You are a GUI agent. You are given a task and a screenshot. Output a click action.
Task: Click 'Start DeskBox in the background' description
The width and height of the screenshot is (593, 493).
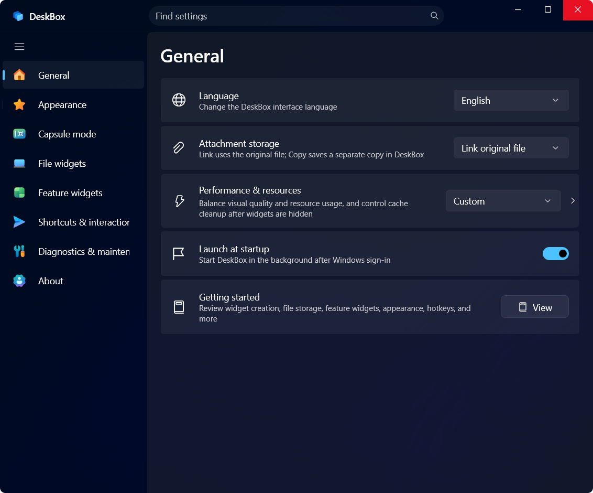coord(294,260)
